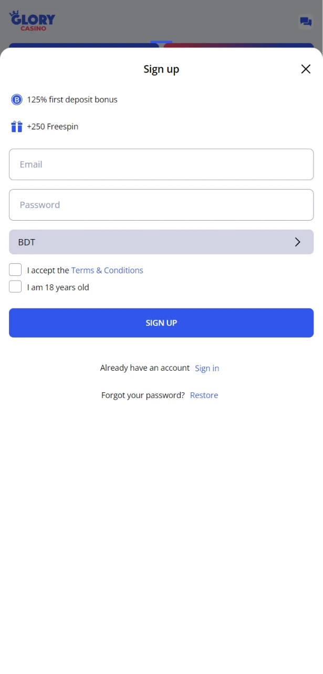Enable the "I am 18 years old" checkbox
The width and height of the screenshot is (323, 674).
[x=15, y=286]
